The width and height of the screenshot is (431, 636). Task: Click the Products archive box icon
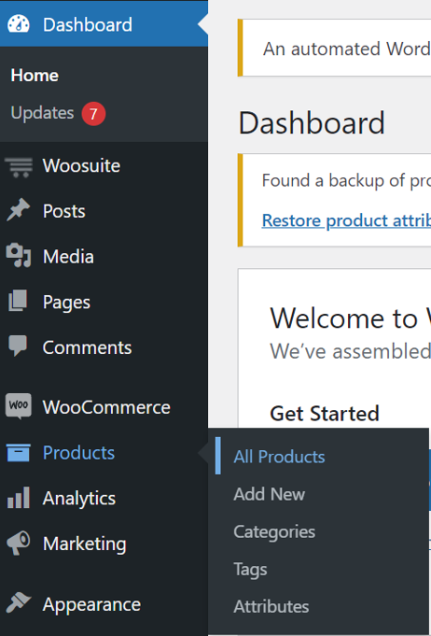click(19, 453)
